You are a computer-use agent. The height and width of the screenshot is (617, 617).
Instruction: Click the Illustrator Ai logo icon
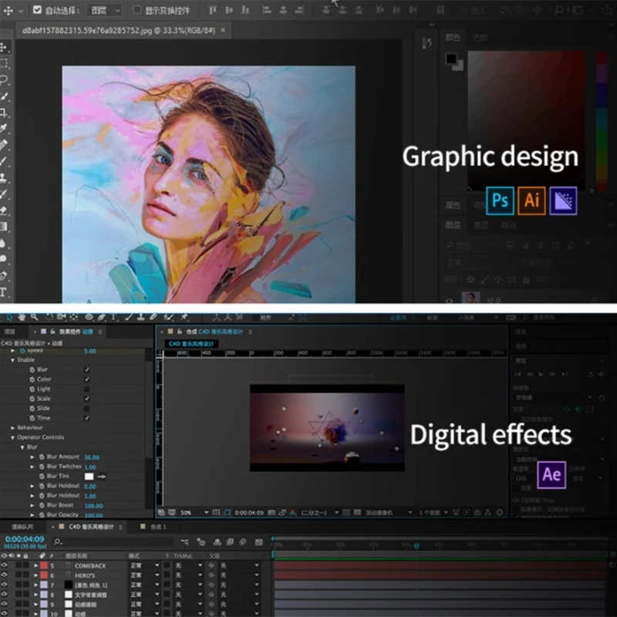[x=531, y=201]
